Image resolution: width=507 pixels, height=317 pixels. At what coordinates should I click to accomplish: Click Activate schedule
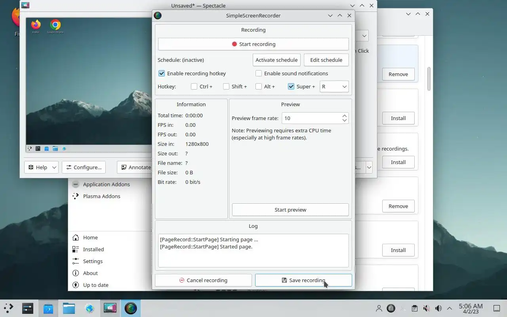[276, 60]
